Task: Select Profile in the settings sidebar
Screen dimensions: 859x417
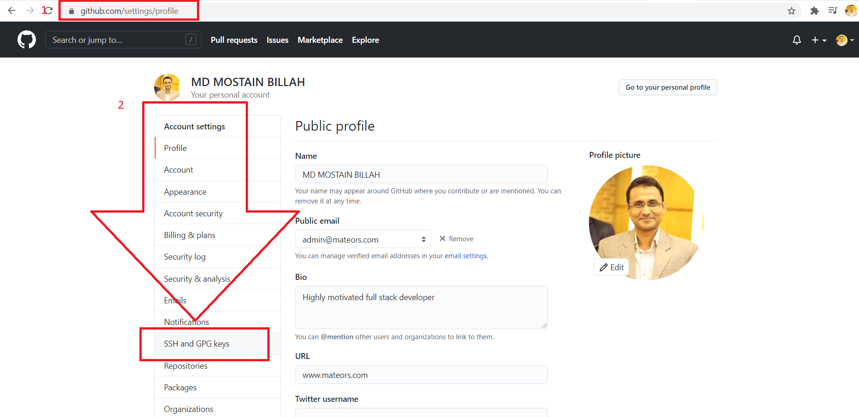Action: pyautogui.click(x=218, y=148)
